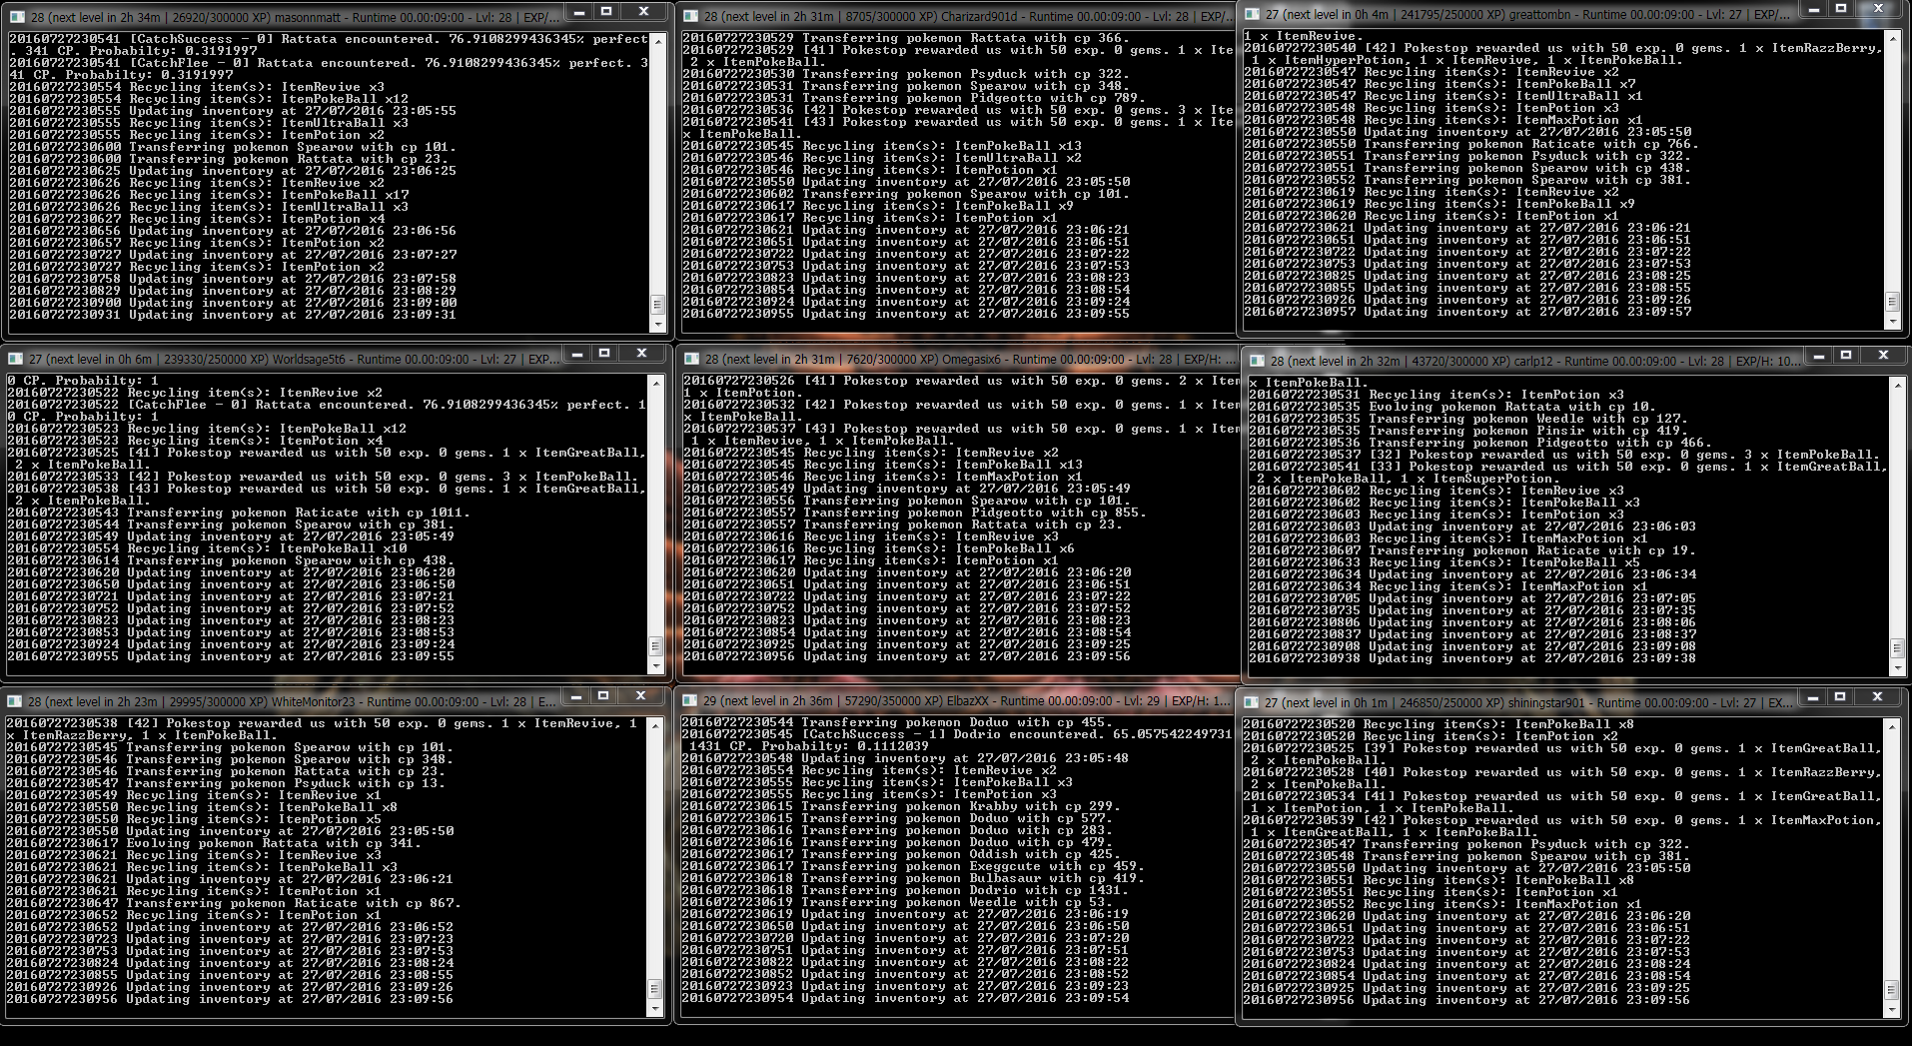This screenshot has width=1912, height=1046.
Task: Click the scroll-down arrow in WhiteMonitor23 window
Action: tap(655, 1008)
